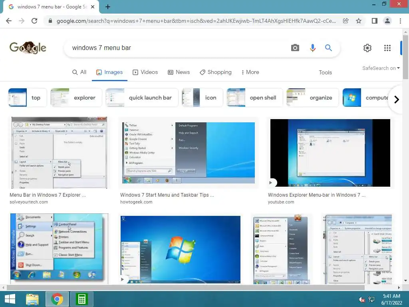The height and width of the screenshot is (307, 409).
Task: Select the Images tab
Action: [x=109, y=72]
